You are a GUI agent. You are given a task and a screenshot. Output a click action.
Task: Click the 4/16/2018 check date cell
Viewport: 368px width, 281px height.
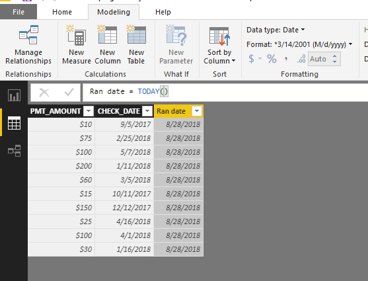124,221
